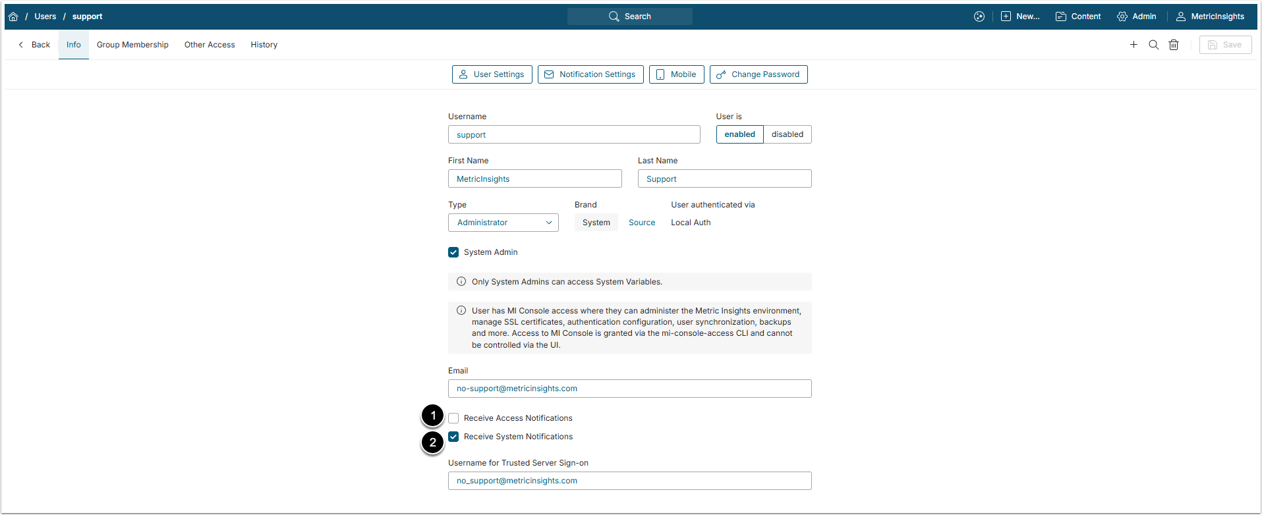The width and height of the screenshot is (1262, 515).
Task: Click the Email input field
Action: 629,389
